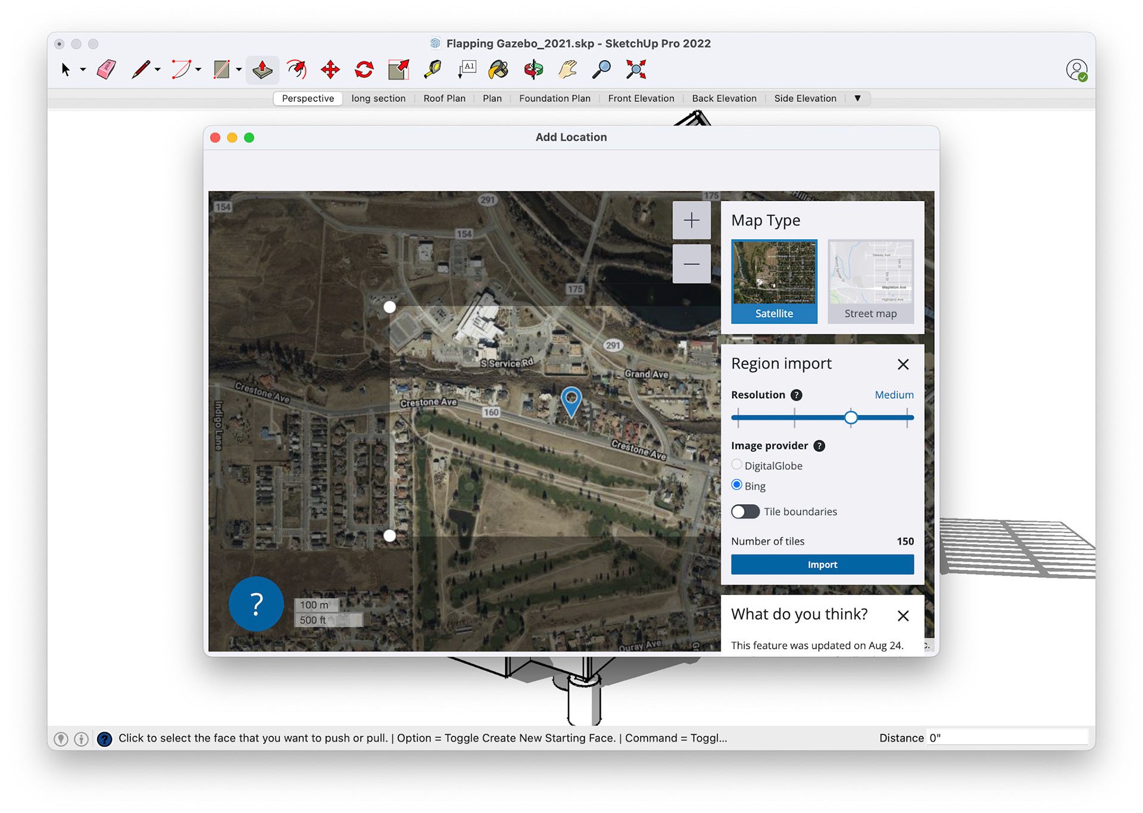Select the Orbit tool
The width and height of the screenshot is (1143, 813).
(x=533, y=70)
